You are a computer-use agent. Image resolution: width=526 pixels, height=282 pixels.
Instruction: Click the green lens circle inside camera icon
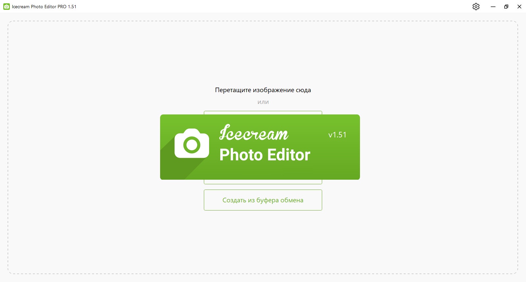click(x=192, y=145)
